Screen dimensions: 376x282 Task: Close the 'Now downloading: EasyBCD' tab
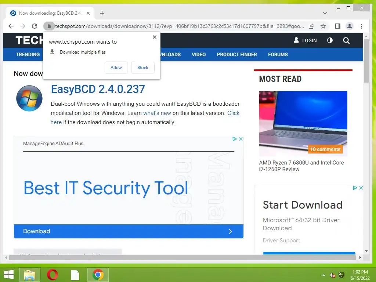click(88, 13)
